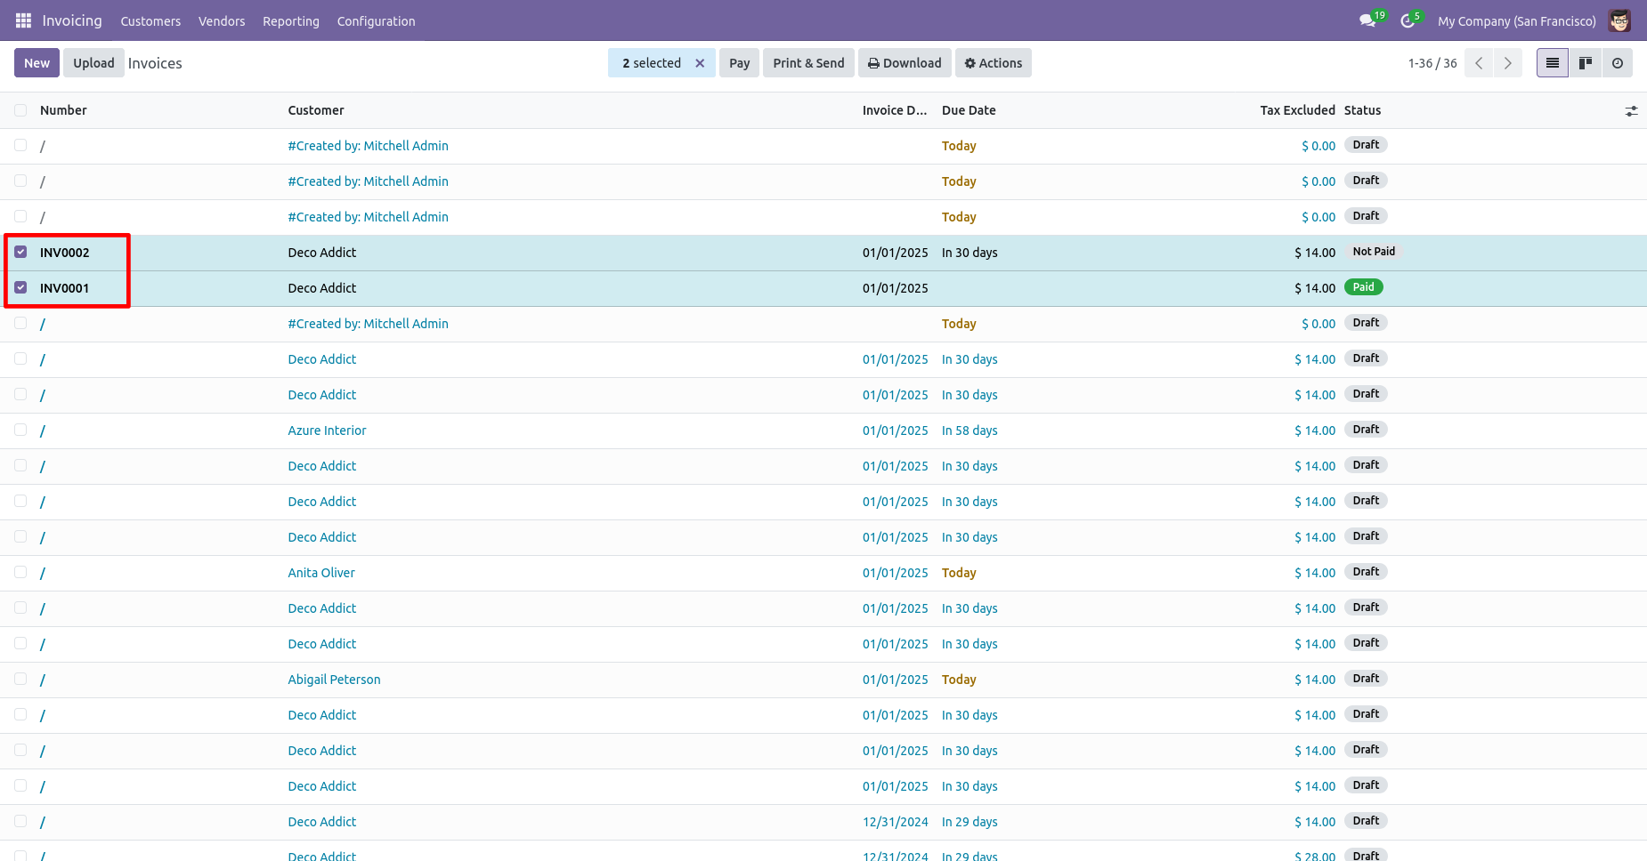The image size is (1647, 861).
Task: Sort by Tax Excluded column header
Action: coord(1297,110)
